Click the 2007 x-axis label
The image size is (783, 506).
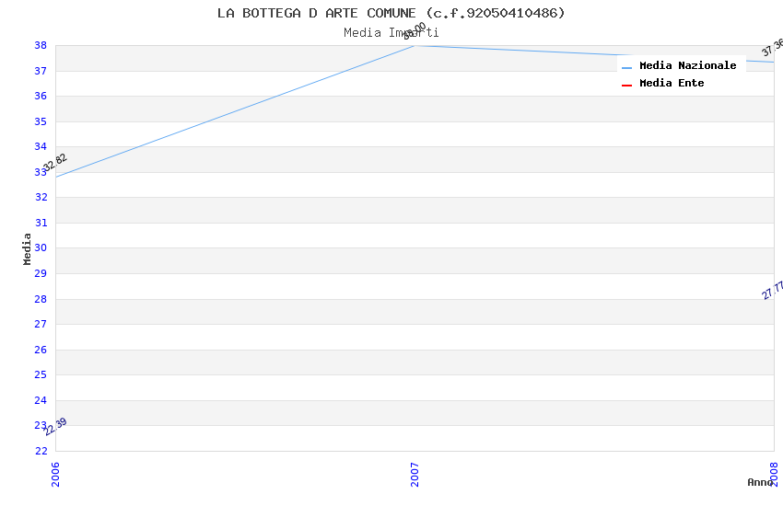415,474
